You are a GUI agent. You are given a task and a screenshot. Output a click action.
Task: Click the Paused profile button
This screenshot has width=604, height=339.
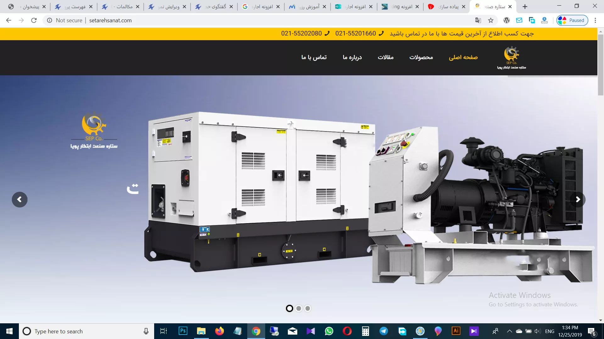(572, 20)
